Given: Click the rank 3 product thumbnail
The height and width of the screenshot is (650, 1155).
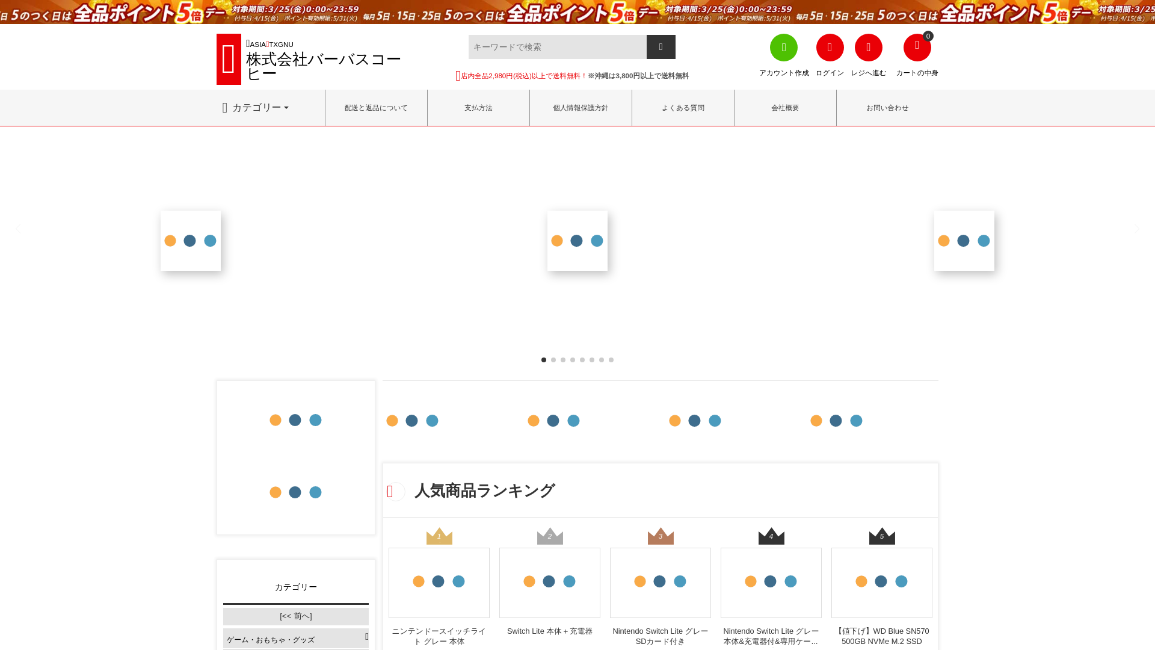Looking at the screenshot, I should (661, 583).
